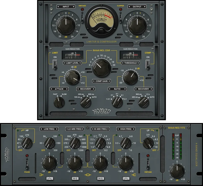Screen dimensions: 203x186
Task: Click the Hi-Mid Freq band green LED
Action: [x=91, y=135]
